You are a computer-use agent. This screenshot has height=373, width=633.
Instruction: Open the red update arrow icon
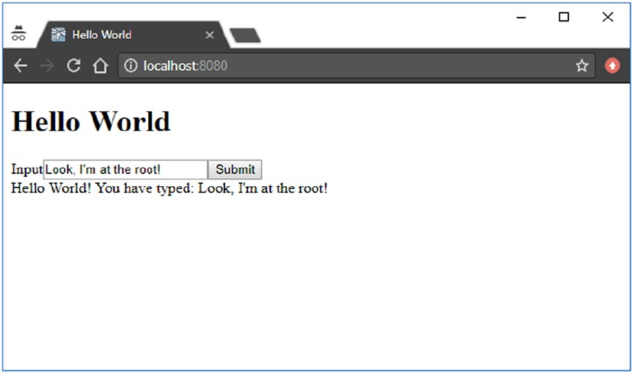[x=612, y=66]
